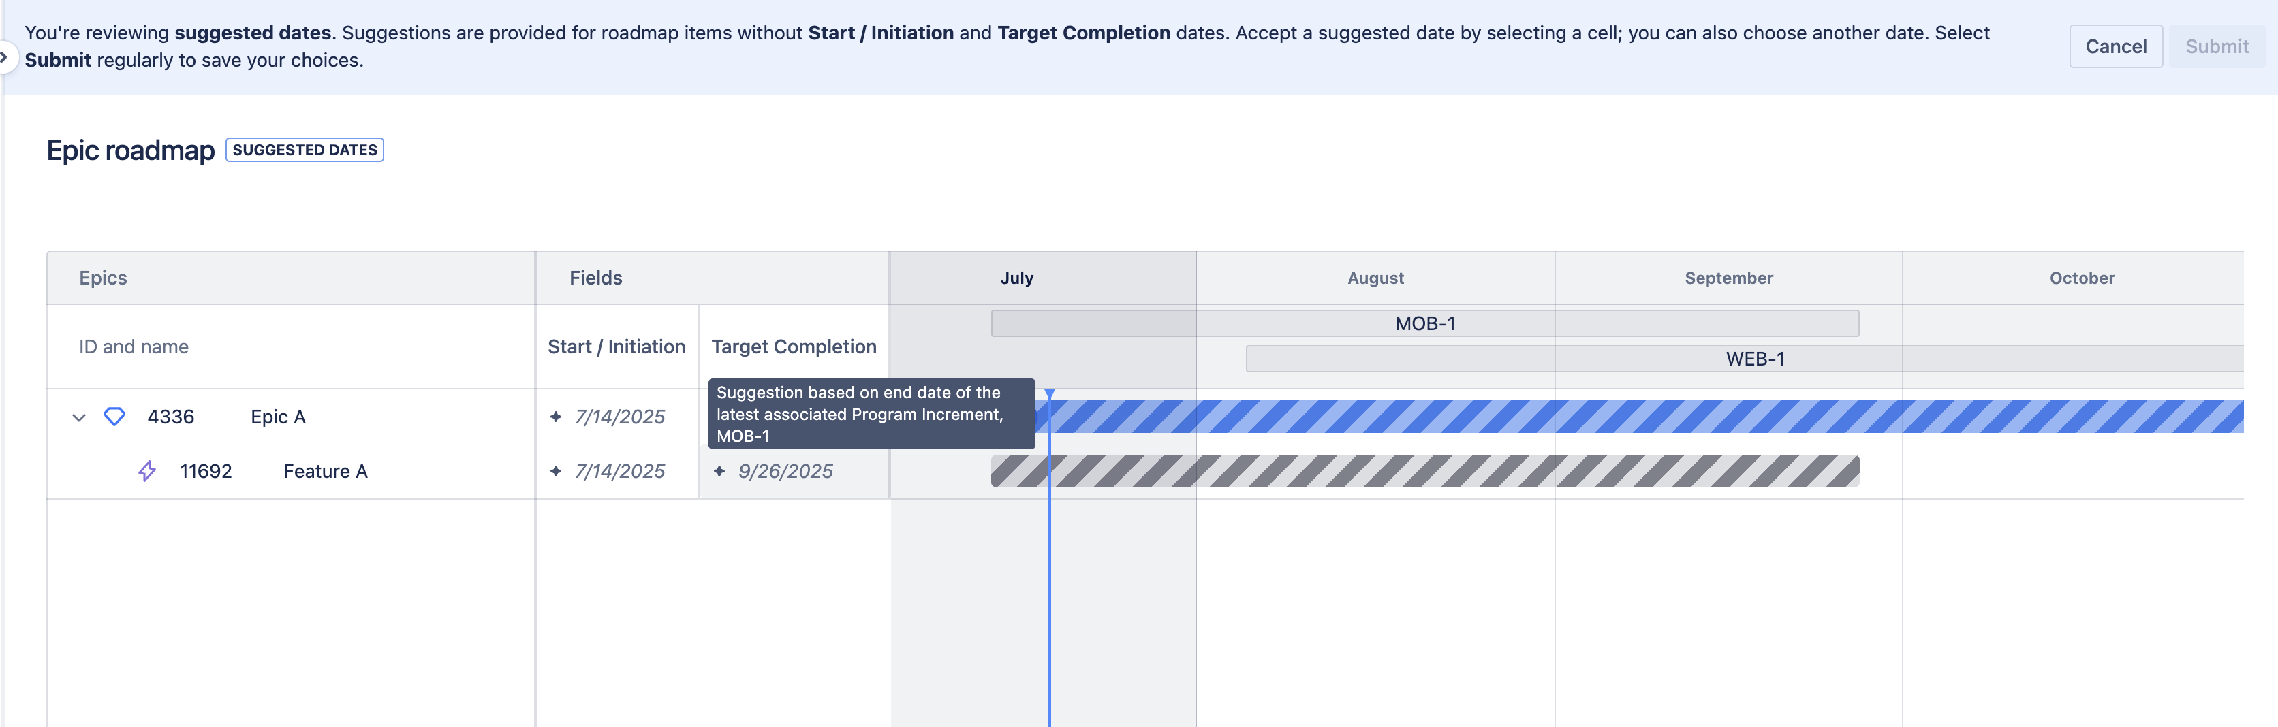
Task: Click the Feature A lightning bolt icon
Action: tap(146, 471)
